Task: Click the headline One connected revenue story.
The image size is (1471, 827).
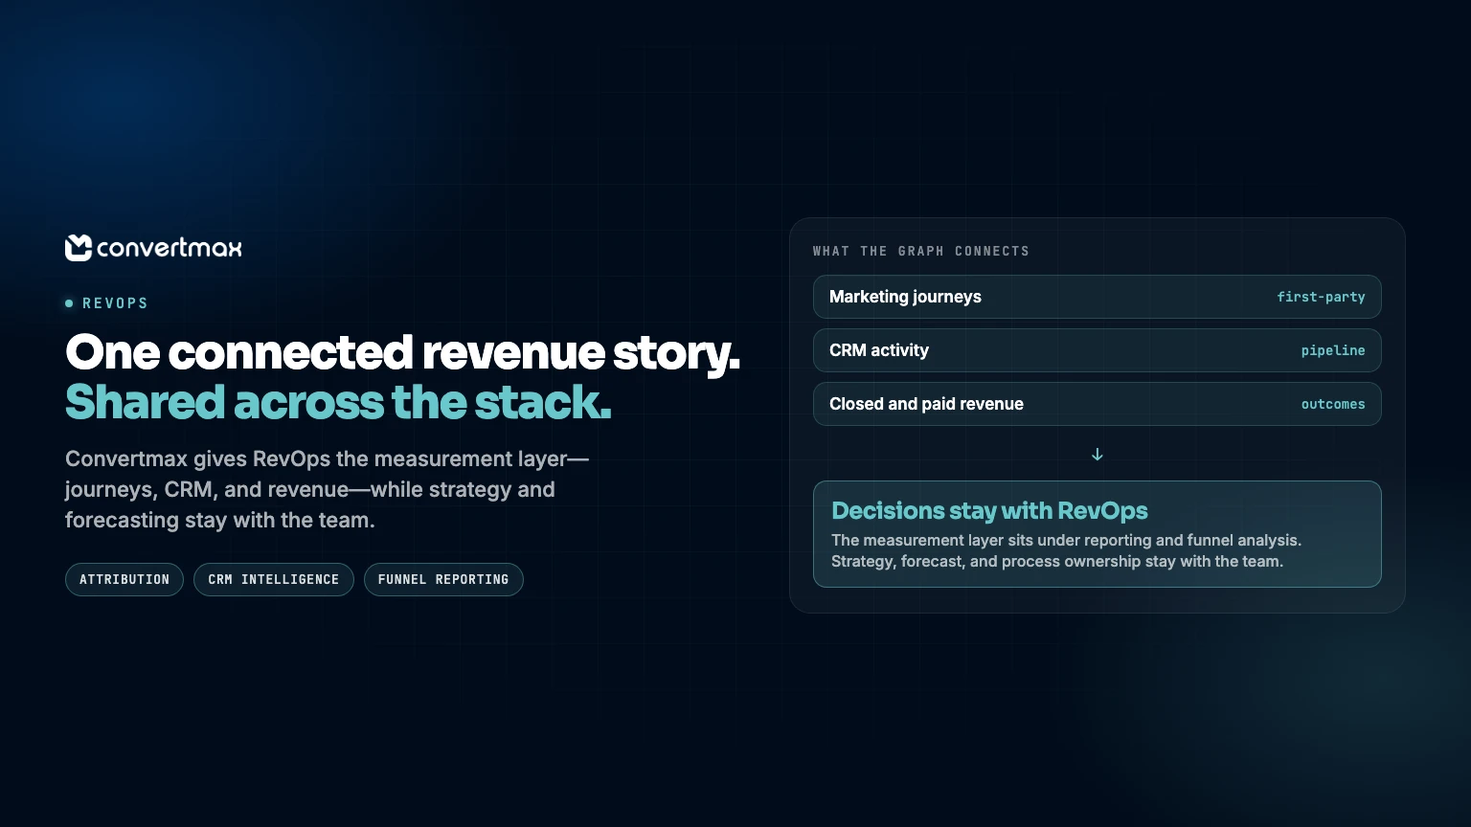Action: pyautogui.click(x=402, y=352)
